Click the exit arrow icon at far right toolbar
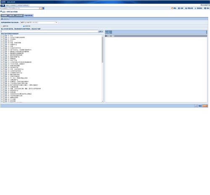 205,8
